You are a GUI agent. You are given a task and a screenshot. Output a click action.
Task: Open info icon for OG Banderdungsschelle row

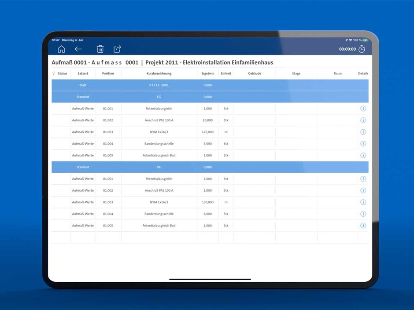pyautogui.click(x=363, y=214)
